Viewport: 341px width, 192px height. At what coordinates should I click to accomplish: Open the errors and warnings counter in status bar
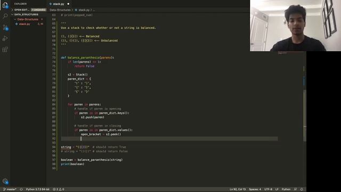[x=59, y=189]
